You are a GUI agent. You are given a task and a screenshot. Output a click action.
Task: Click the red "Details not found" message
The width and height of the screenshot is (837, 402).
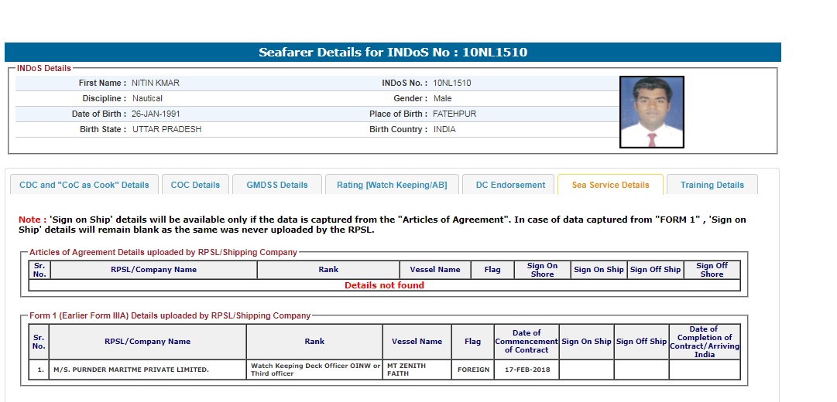click(384, 285)
